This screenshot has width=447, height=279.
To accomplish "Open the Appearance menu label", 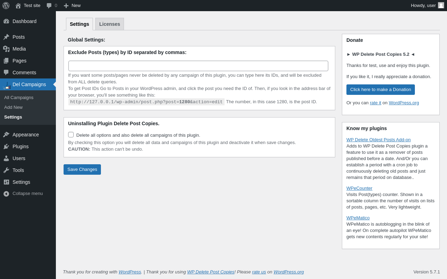I will pyautogui.click(x=26, y=135).
